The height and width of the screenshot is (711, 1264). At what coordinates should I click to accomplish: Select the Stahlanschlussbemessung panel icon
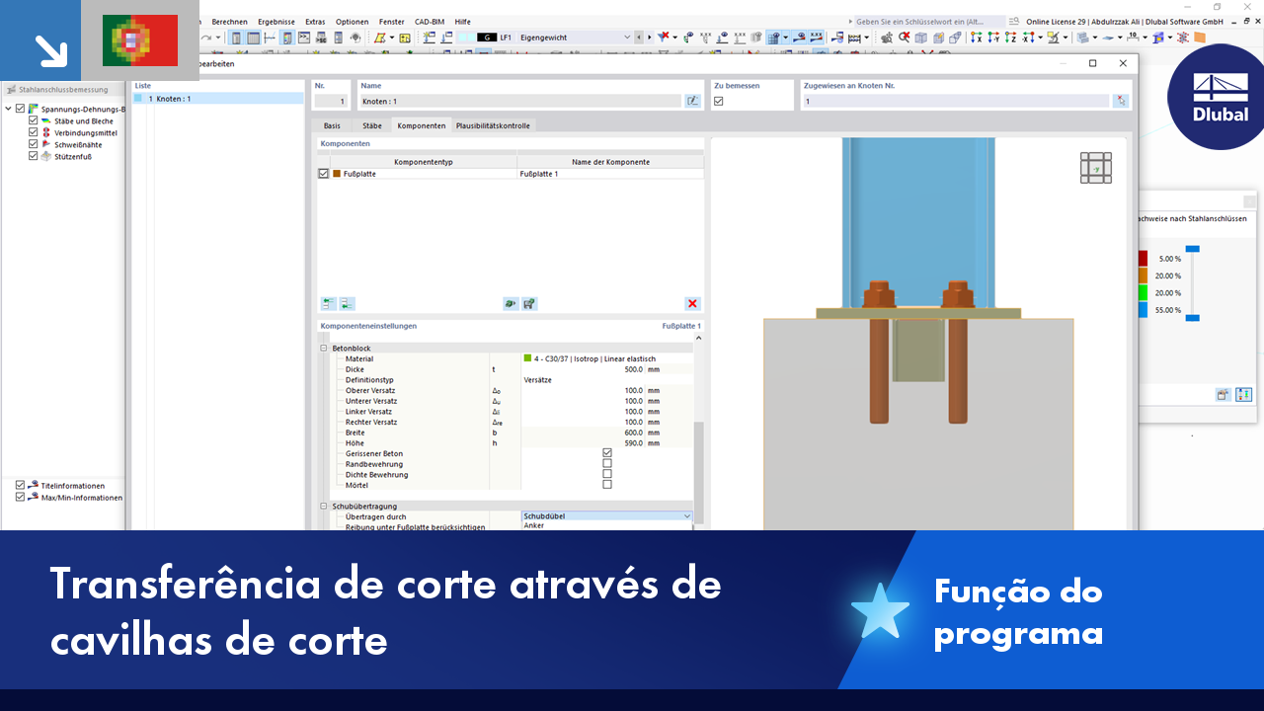tap(10, 89)
